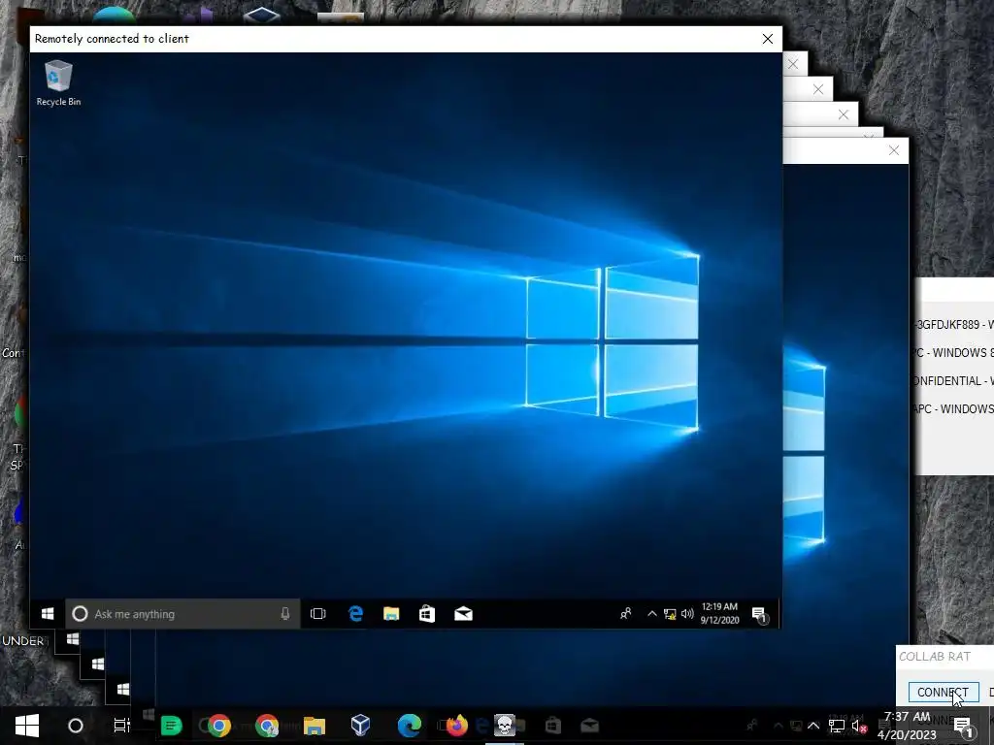This screenshot has height=745, width=994.
Task: Click the host Cortana circle icon
Action: [76, 726]
